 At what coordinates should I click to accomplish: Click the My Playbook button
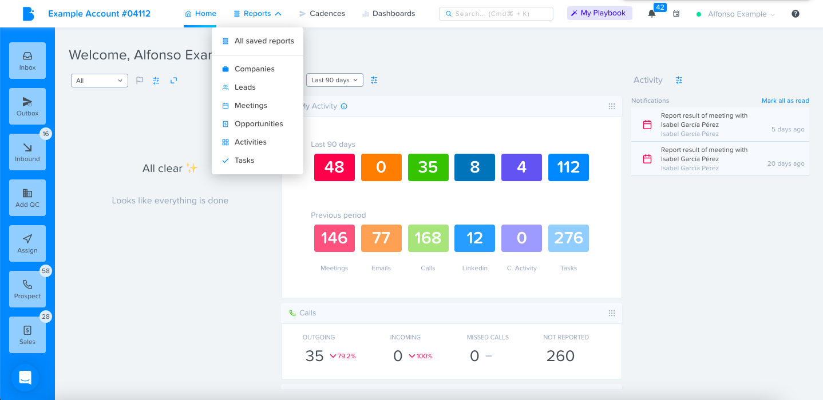[600, 13]
